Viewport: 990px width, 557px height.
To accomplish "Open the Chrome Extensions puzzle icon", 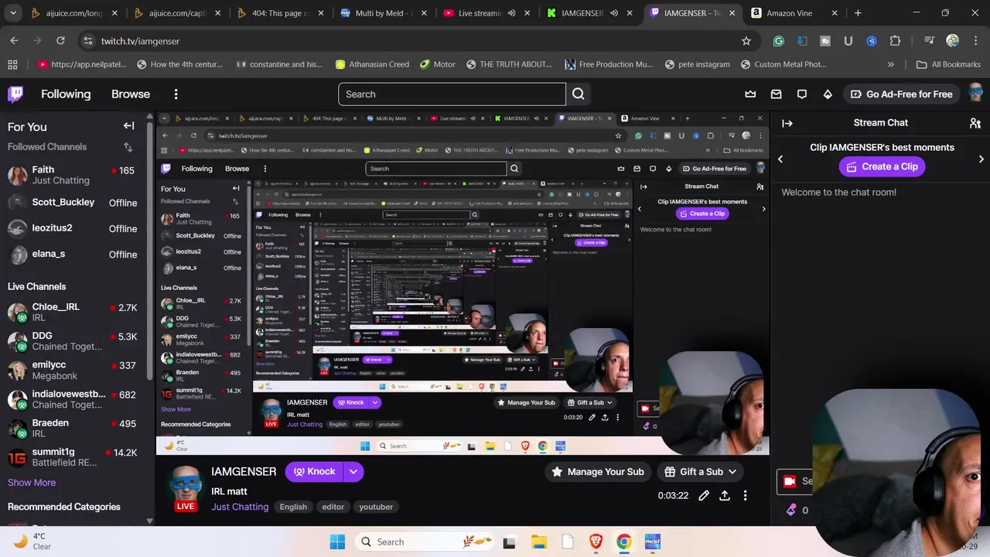I will pos(896,41).
